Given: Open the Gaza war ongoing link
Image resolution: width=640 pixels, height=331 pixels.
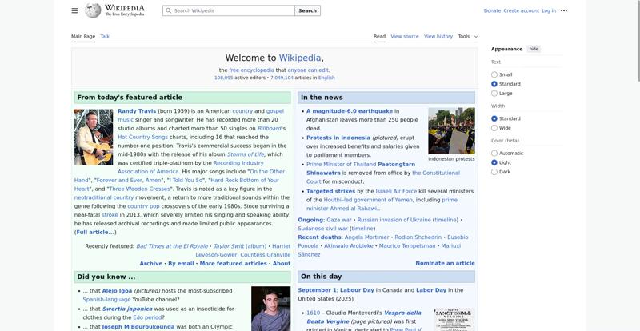Looking at the screenshot, I should click(x=338, y=220).
